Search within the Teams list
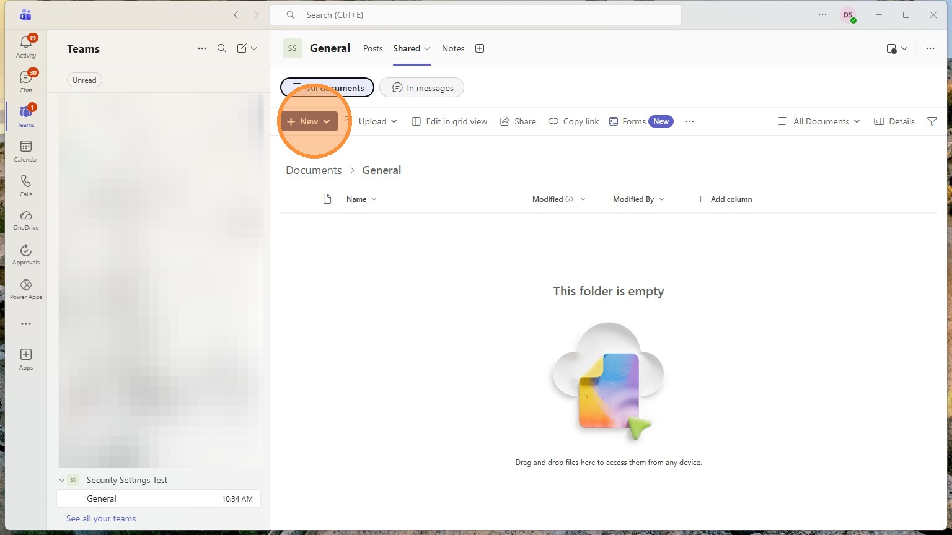Viewport: 952px width, 535px height. [x=222, y=48]
